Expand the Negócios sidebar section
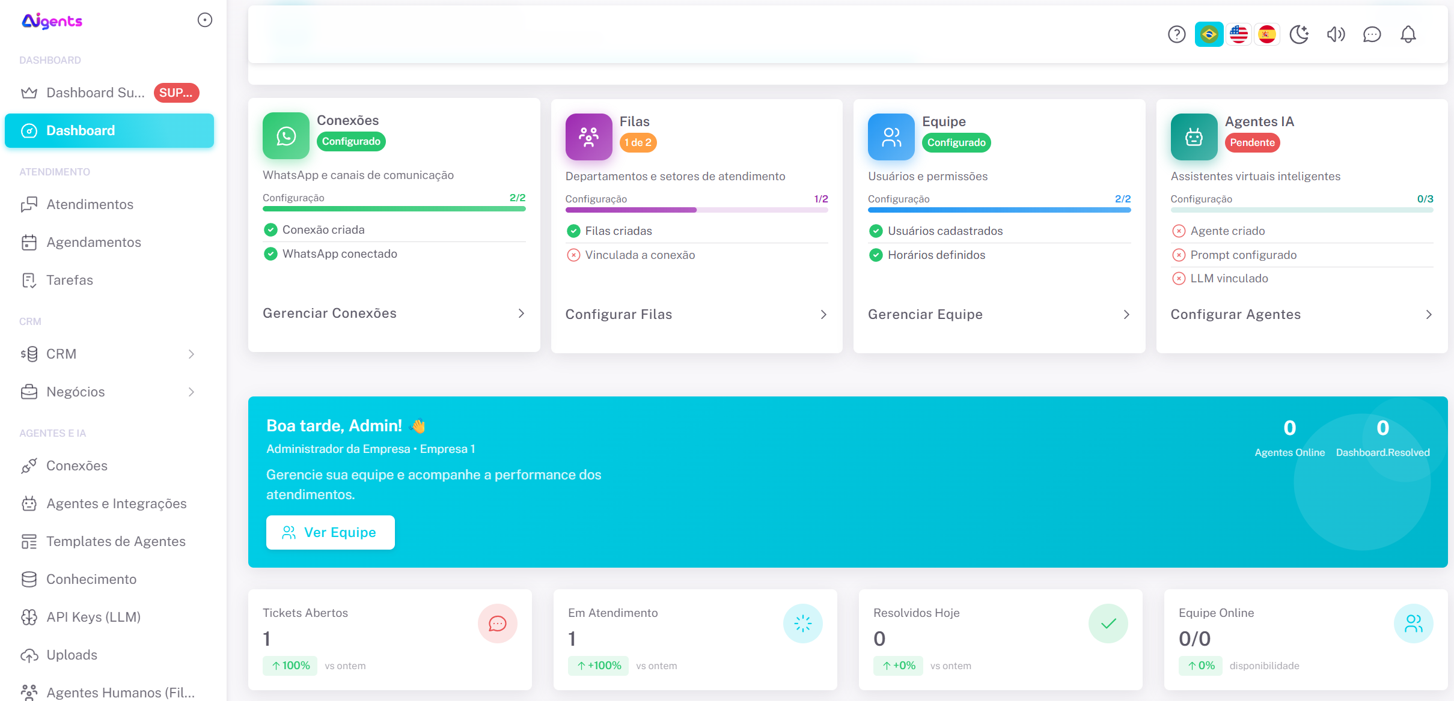Viewport: 1454px width, 701px height. tap(191, 392)
